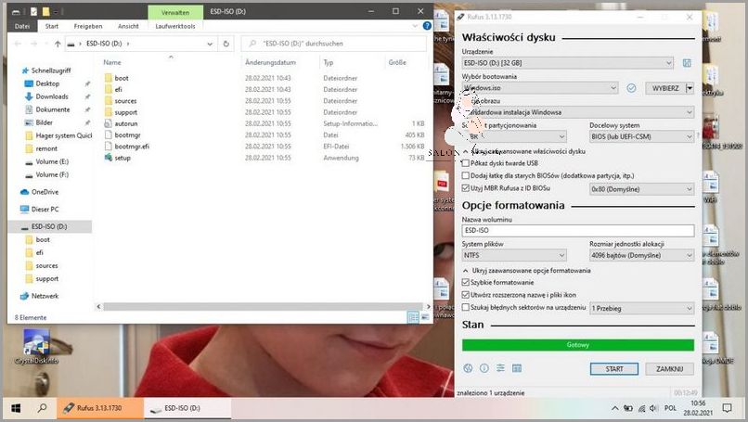Screen dimensions: 748x422
Task: Click Explorer refresh icon
Action: coord(226,44)
